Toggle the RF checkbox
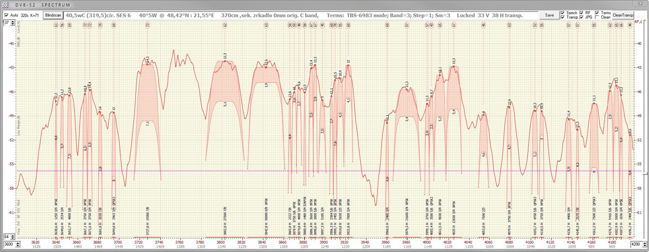The width and height of the screenshot is (649, 252). pos(581,13)
